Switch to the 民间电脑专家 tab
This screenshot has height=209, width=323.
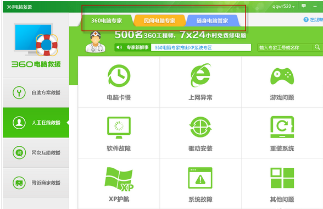tap(159, 21)
